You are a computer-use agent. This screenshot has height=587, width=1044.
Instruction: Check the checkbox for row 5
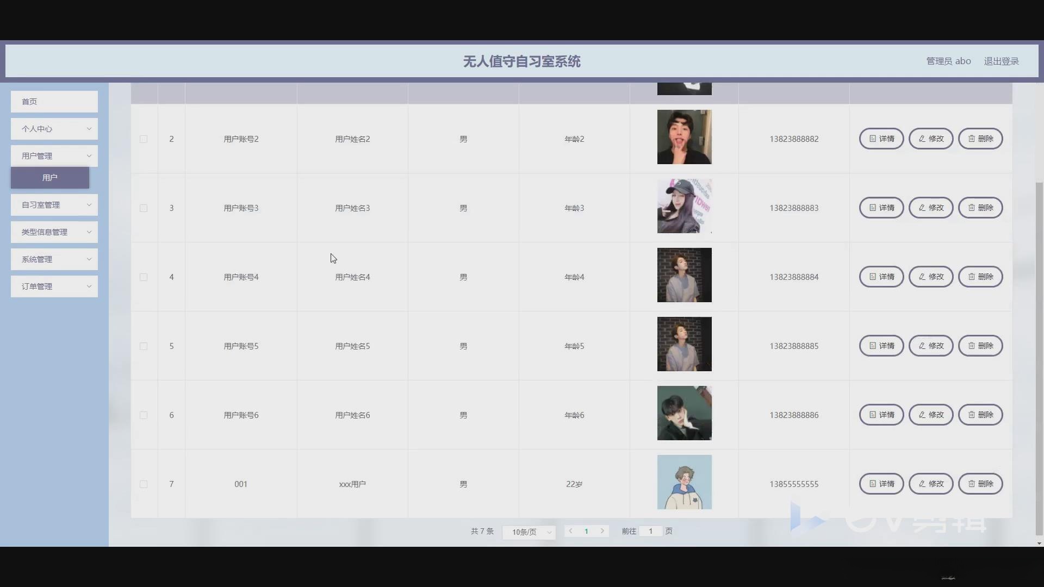coord(144,346)
